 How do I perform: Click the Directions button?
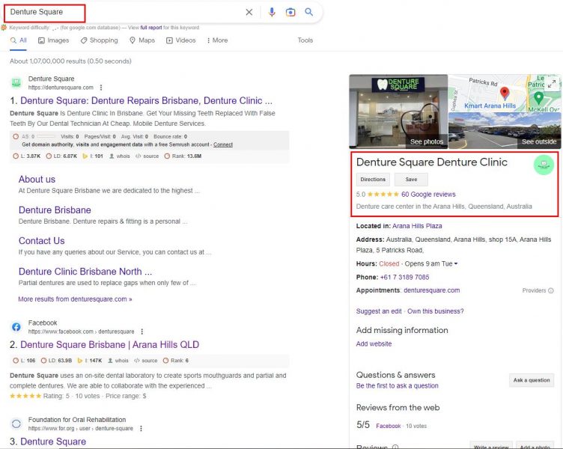[x=373, y=180]
